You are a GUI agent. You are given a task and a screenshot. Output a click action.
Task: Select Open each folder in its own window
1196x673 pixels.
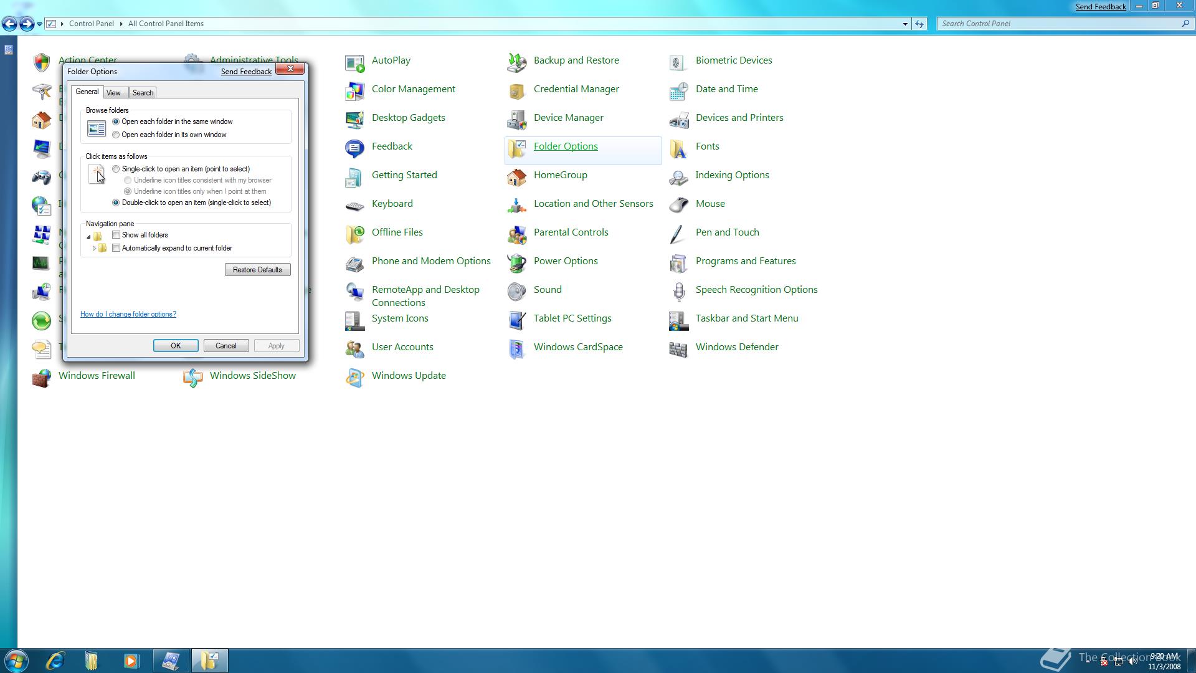(116, 135)
